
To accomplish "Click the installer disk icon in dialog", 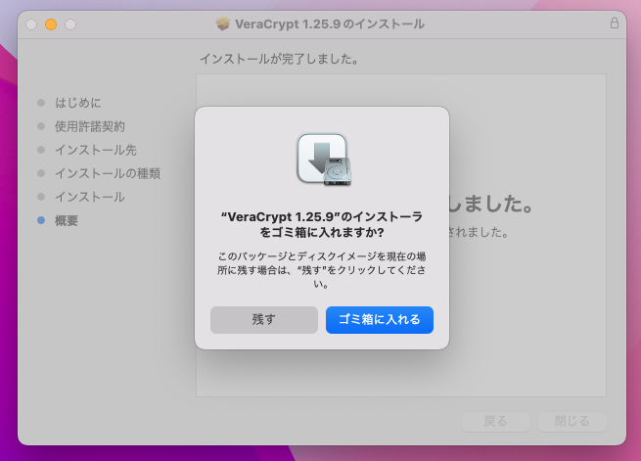I will [322, 160].
